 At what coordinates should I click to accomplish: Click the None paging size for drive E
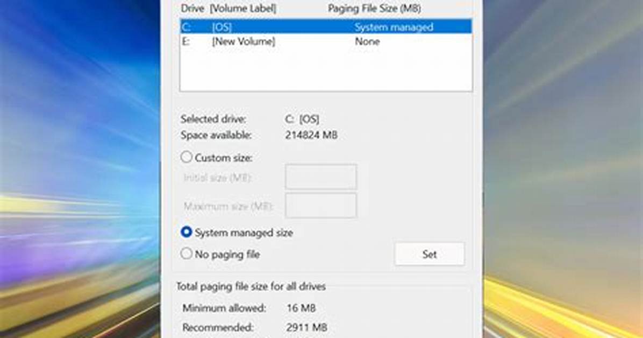pyautogui.click(x=367, y=41)
